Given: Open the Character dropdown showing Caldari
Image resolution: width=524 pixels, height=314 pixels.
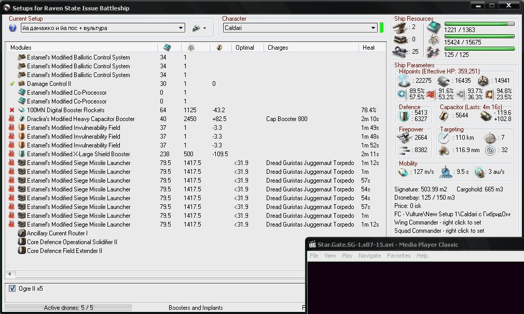Looking at the screenshot, I should 373,28.
